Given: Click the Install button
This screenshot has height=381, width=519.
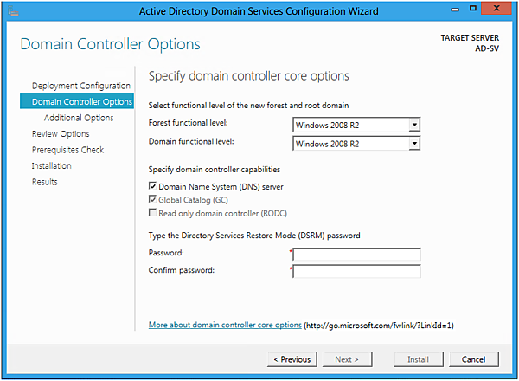Looking at the screenshot, I should point(419,359).
